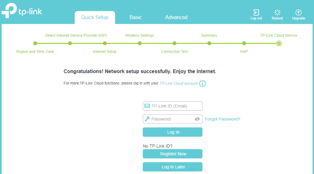Image resolution: width=314 pixels, height=174 pixels.
Task: Click the Log In button
Action: click(x=173, y=132)
